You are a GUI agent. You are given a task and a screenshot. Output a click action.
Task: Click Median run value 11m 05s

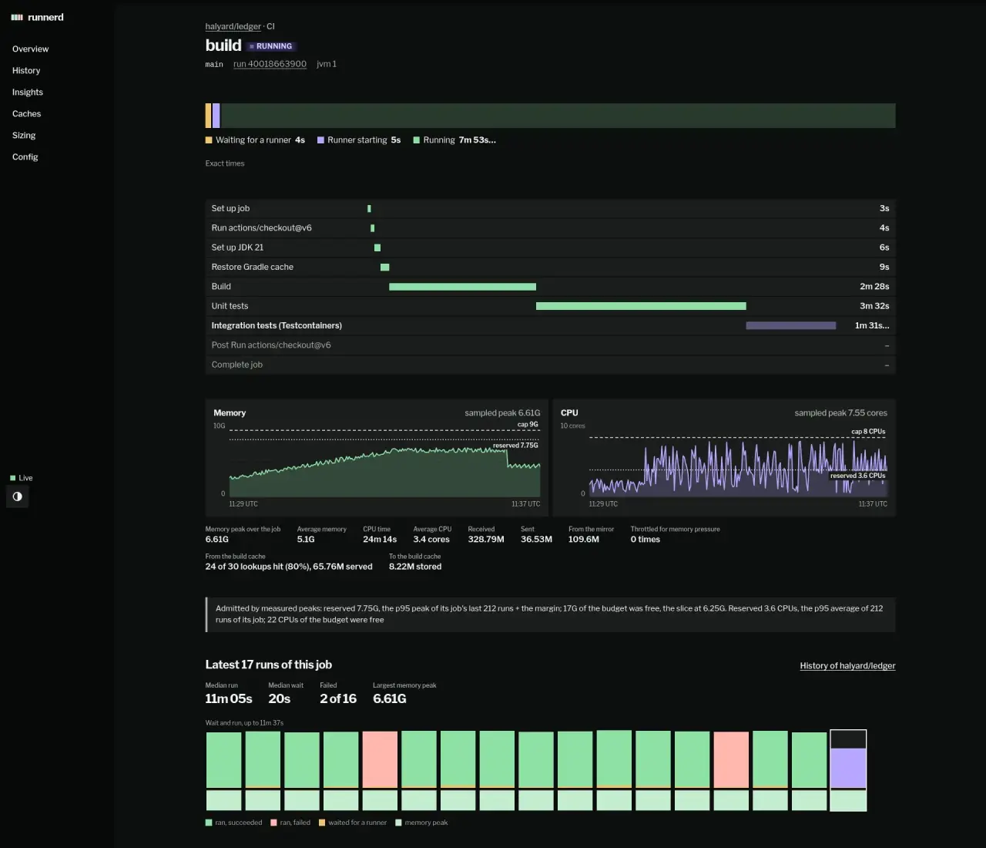pyautogui.click(x=229, y=698)
